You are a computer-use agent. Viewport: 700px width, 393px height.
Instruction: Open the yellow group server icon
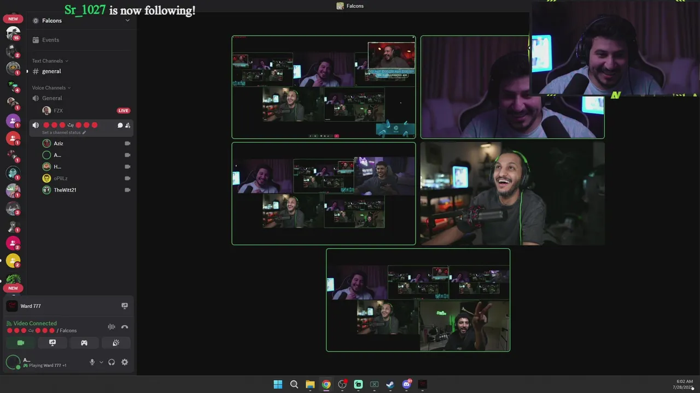pyautogui.click(x=13, y=261)
